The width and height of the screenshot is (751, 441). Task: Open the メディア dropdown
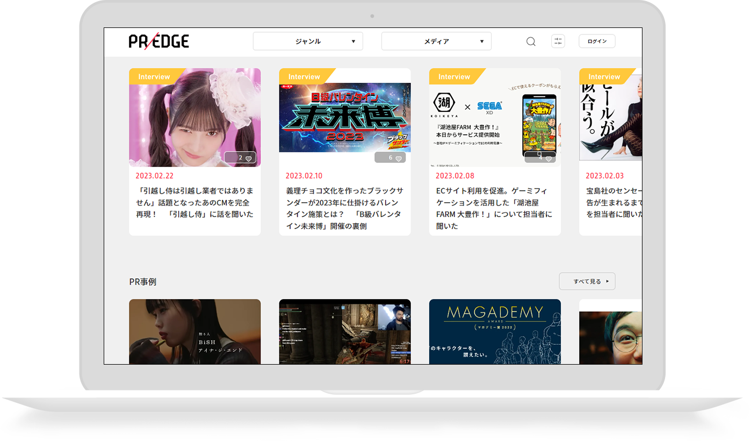tap(436, 41)
